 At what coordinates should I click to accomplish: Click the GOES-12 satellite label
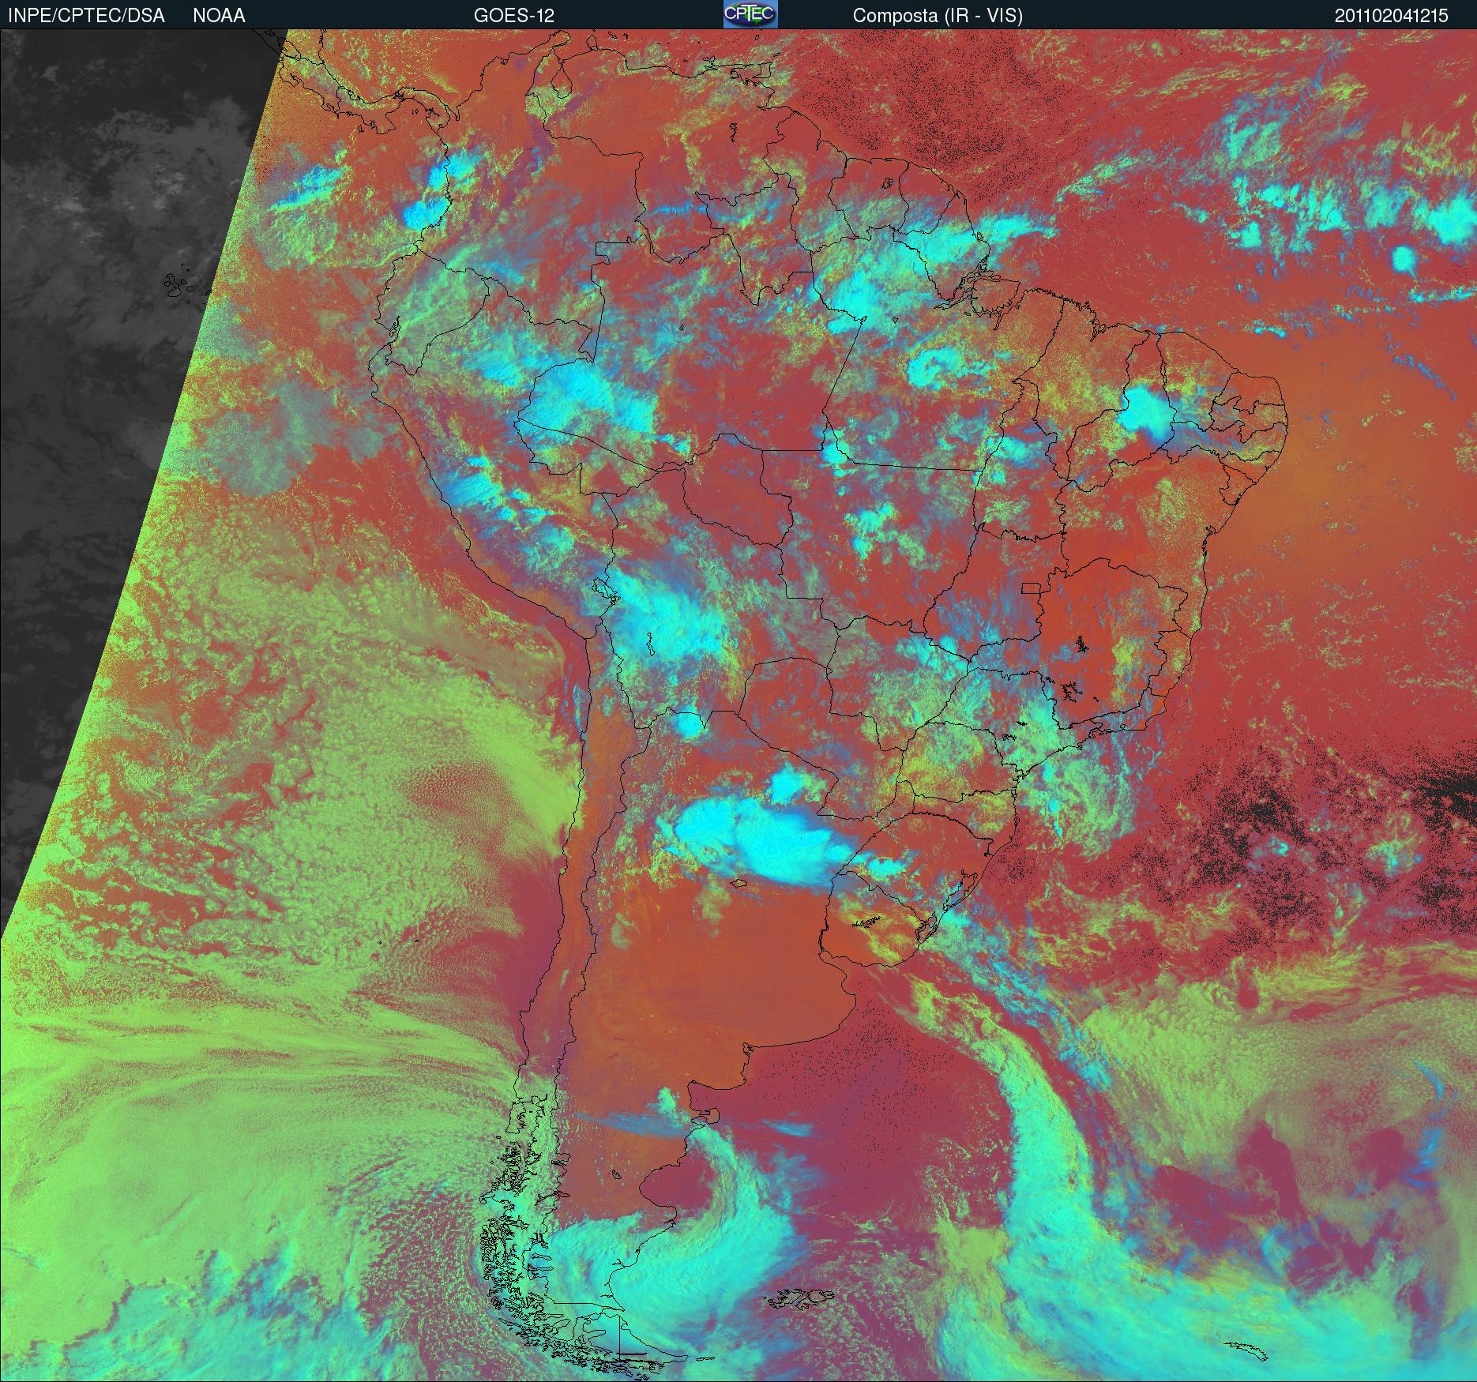click(x=514, y=16)
